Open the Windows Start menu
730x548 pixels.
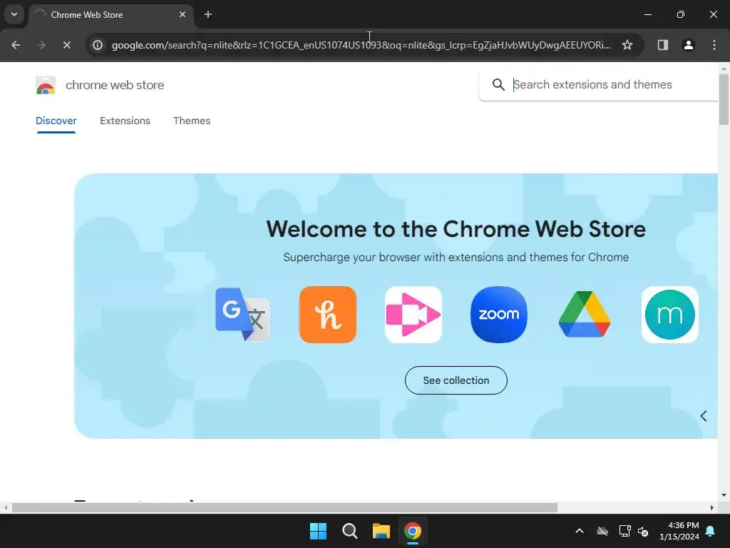(319, 531)
